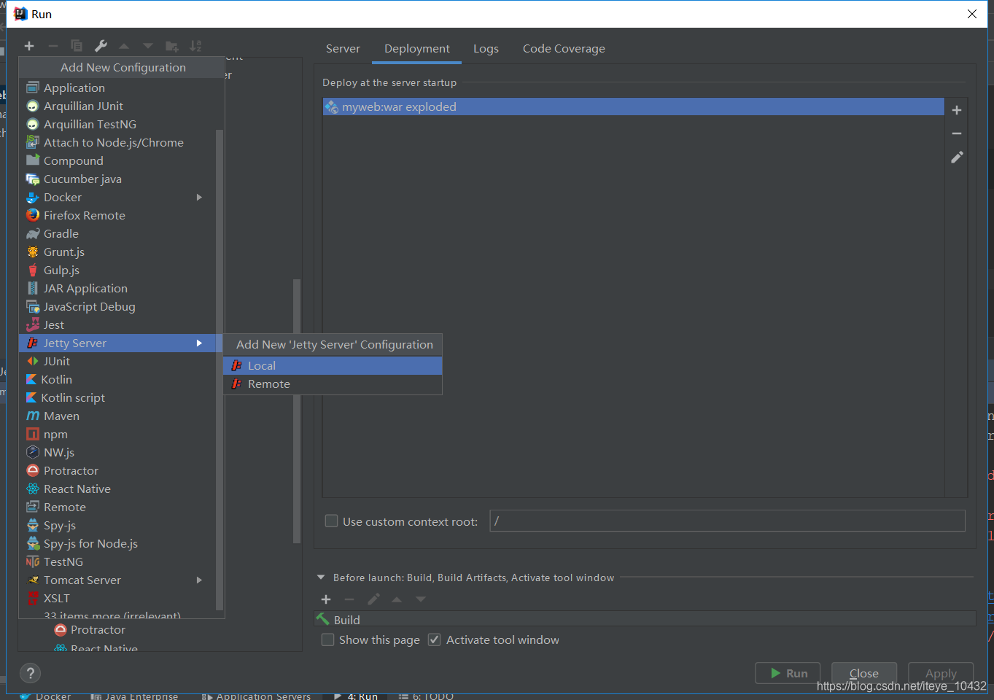
Task: Open help with question mark icon
Action: tap(30, 673)
